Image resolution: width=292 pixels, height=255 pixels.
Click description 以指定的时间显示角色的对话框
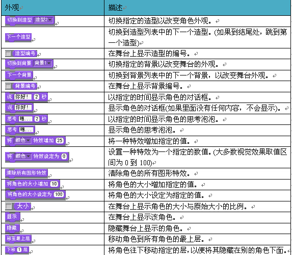tap(160, 97)
